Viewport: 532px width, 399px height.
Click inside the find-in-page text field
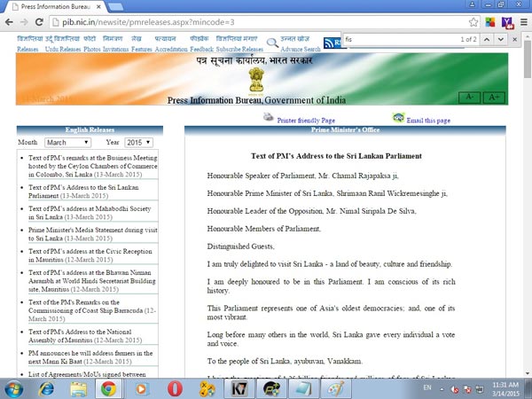(390, 40)
